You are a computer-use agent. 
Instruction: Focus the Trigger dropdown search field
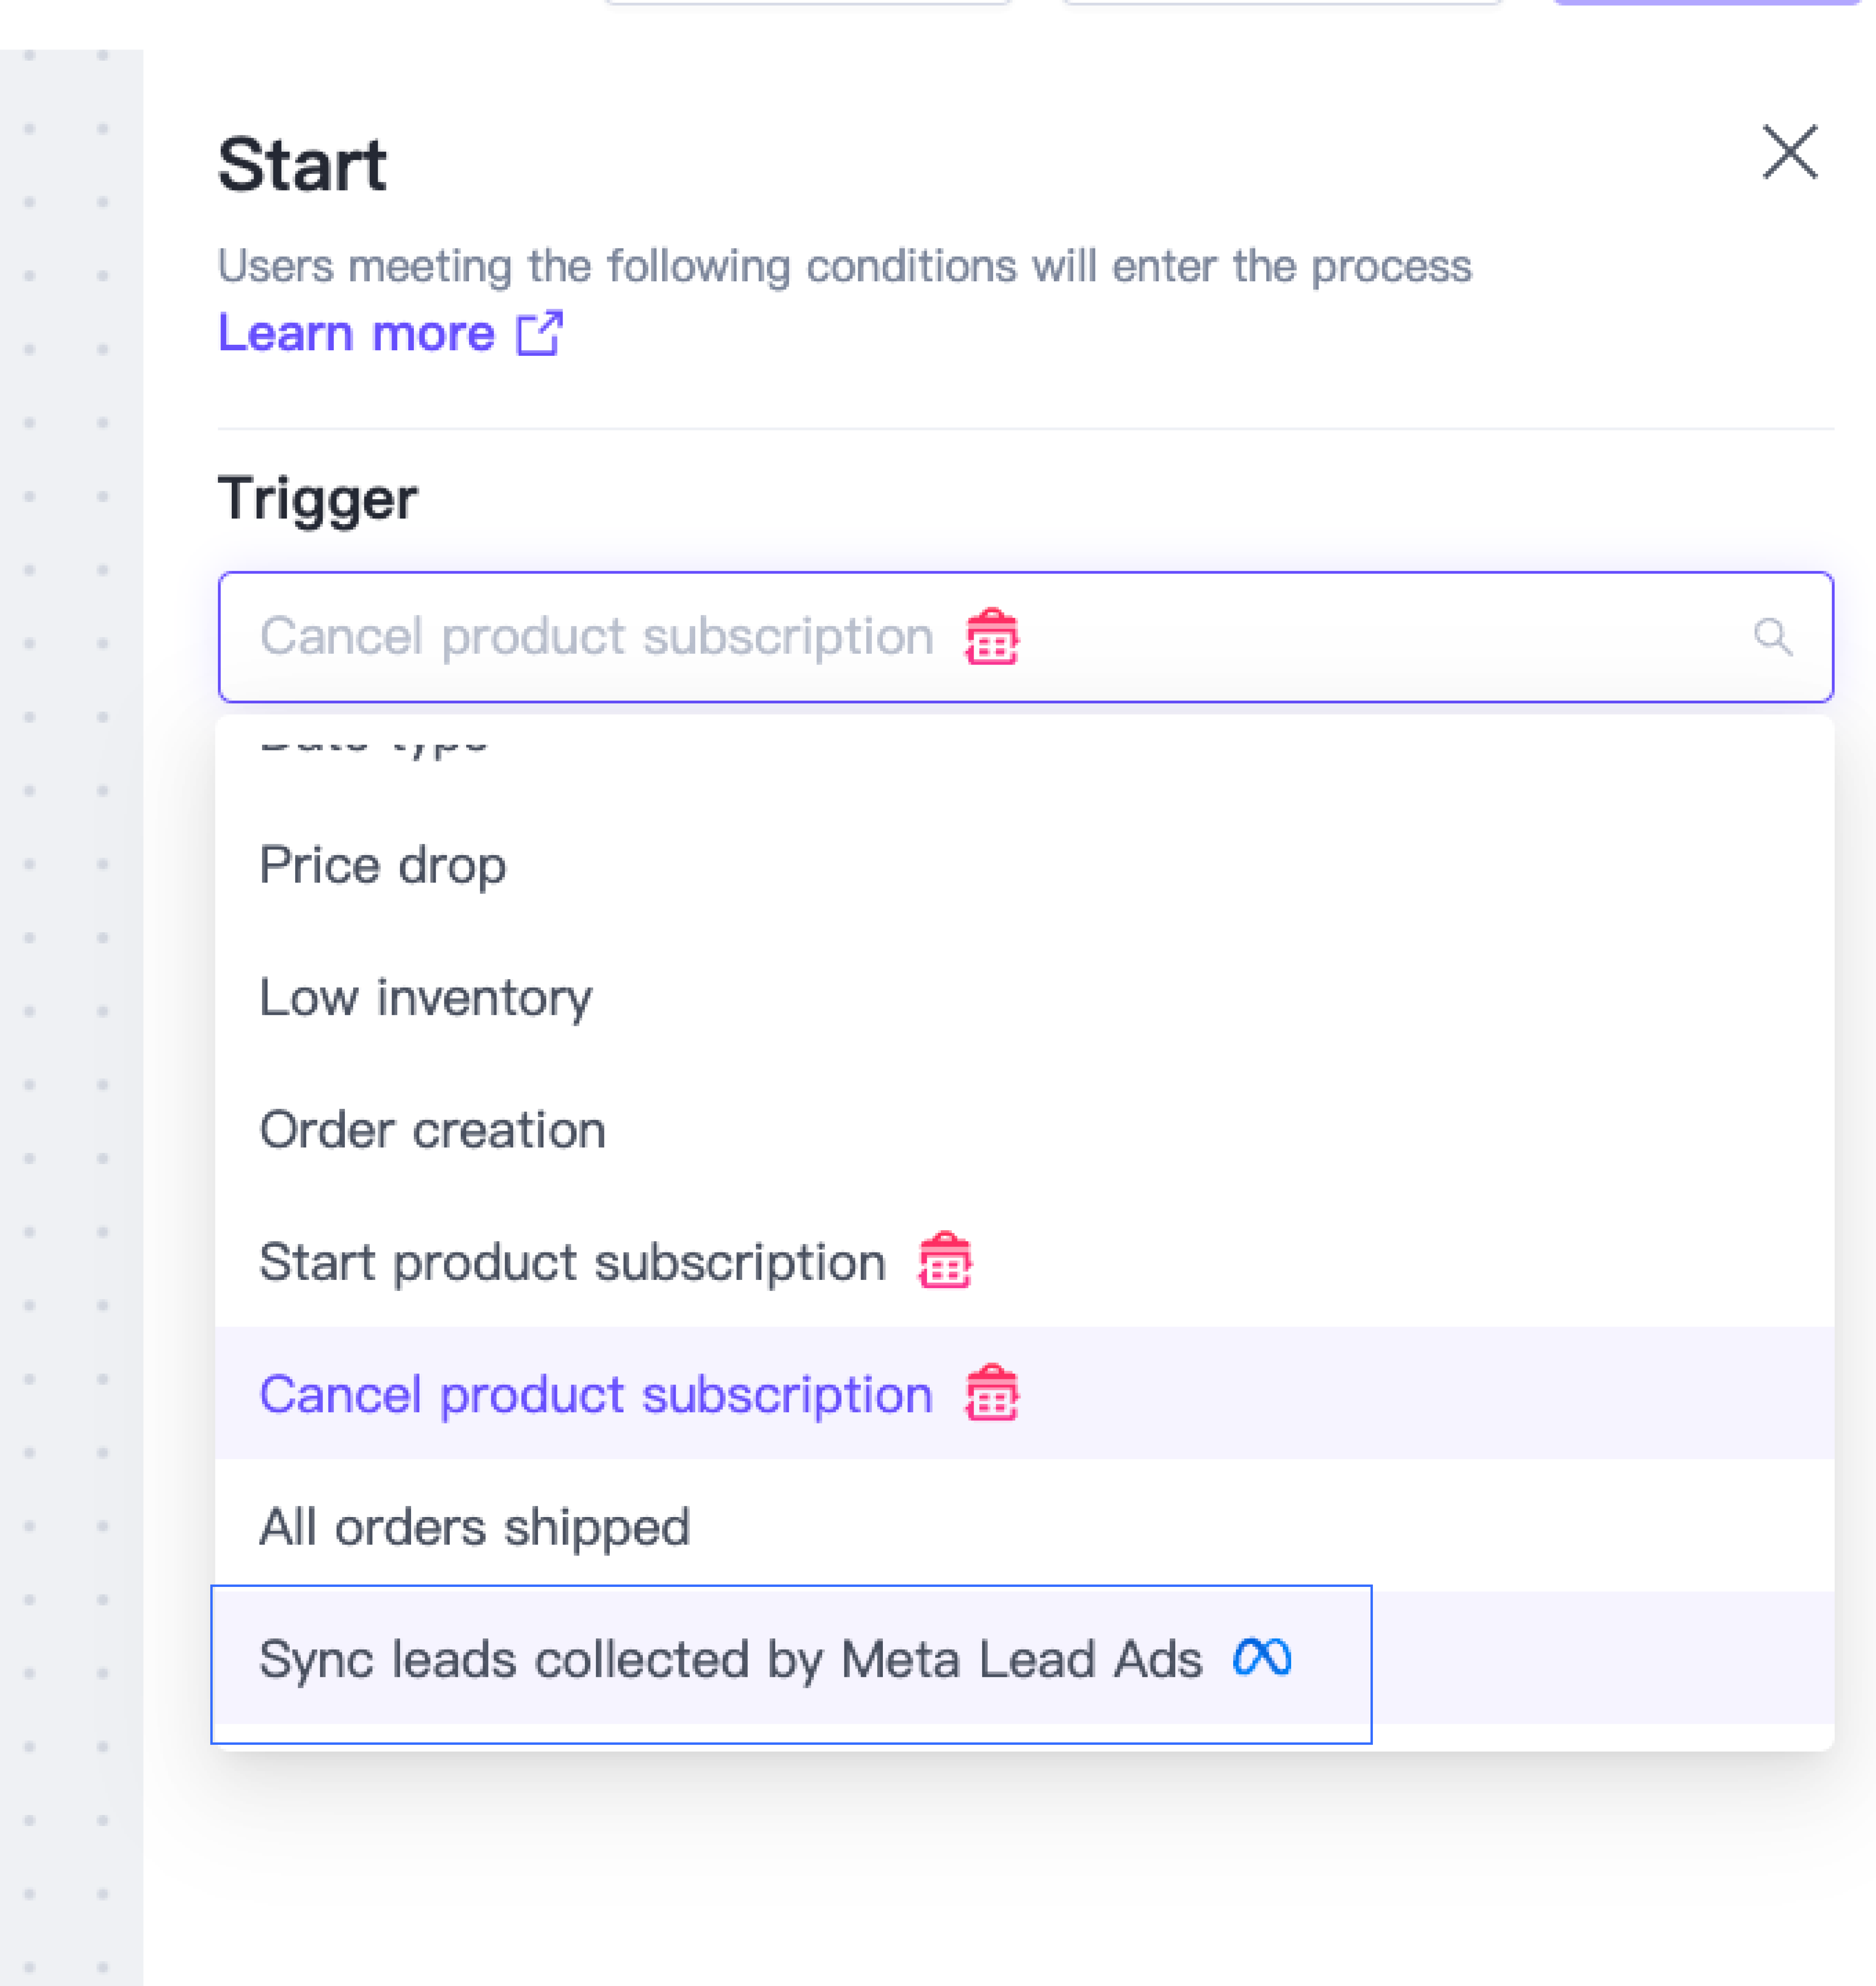1300,637
